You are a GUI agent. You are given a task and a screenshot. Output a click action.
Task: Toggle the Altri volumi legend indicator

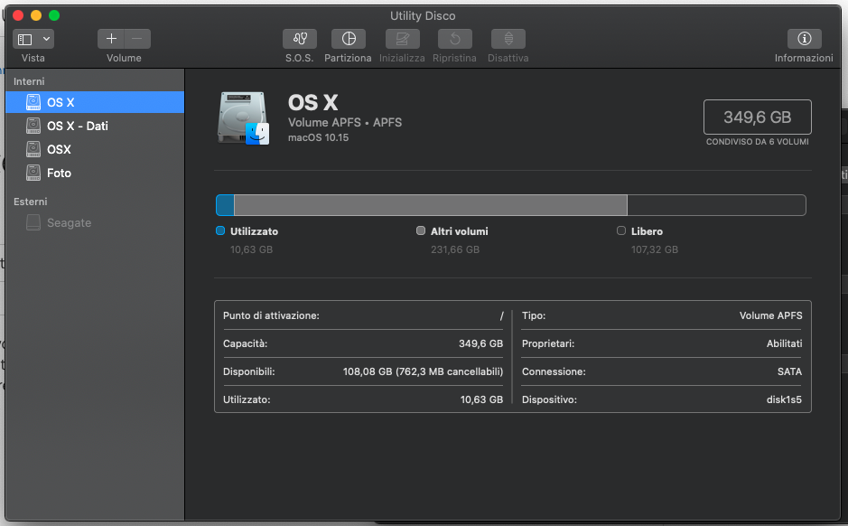pyautogui.click(x=419, y=230)
